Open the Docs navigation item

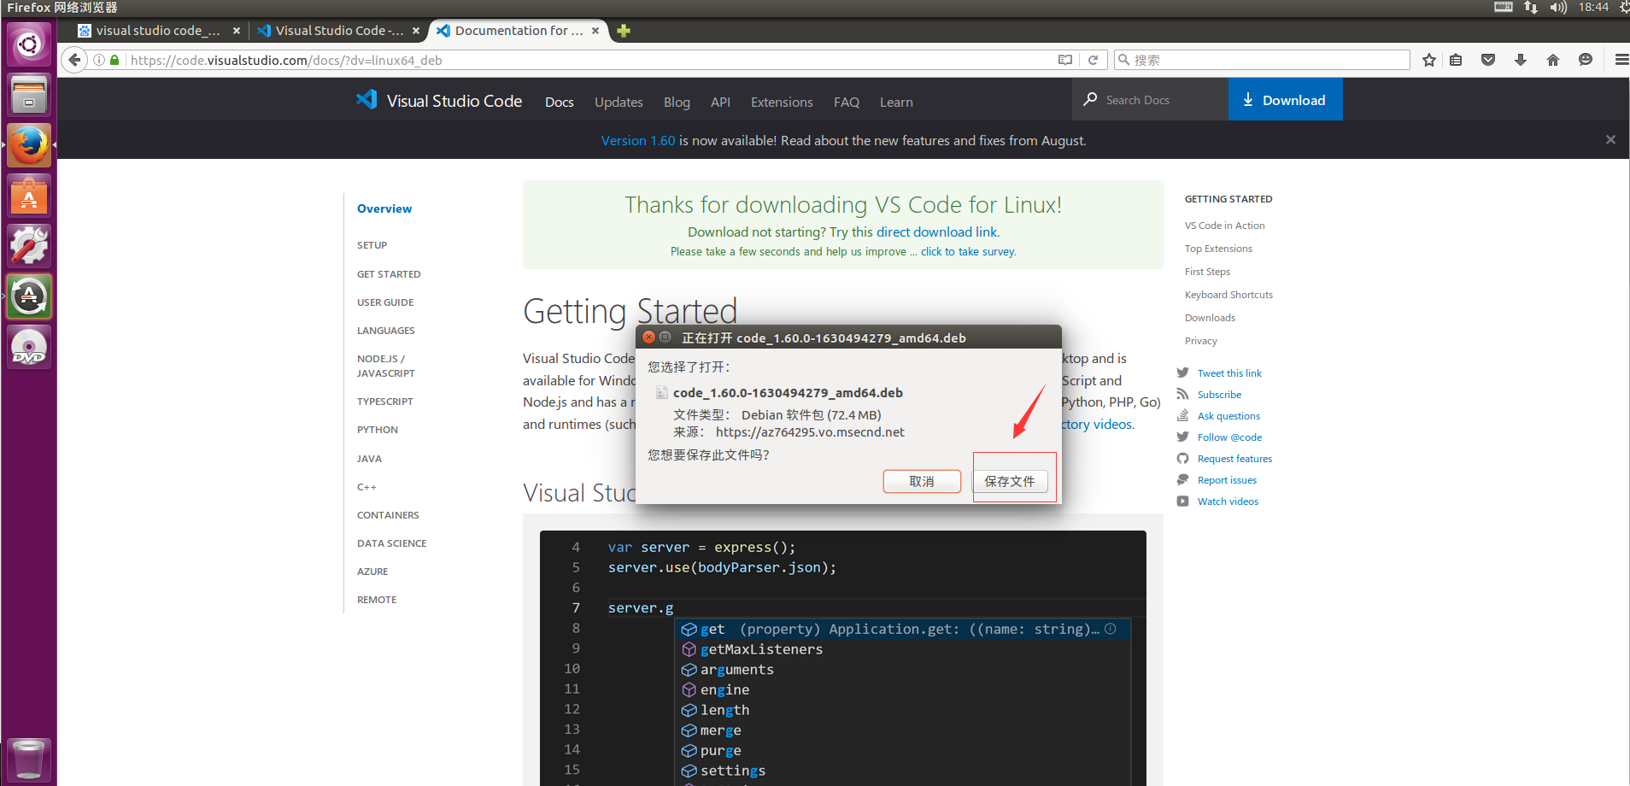(560, 102)
